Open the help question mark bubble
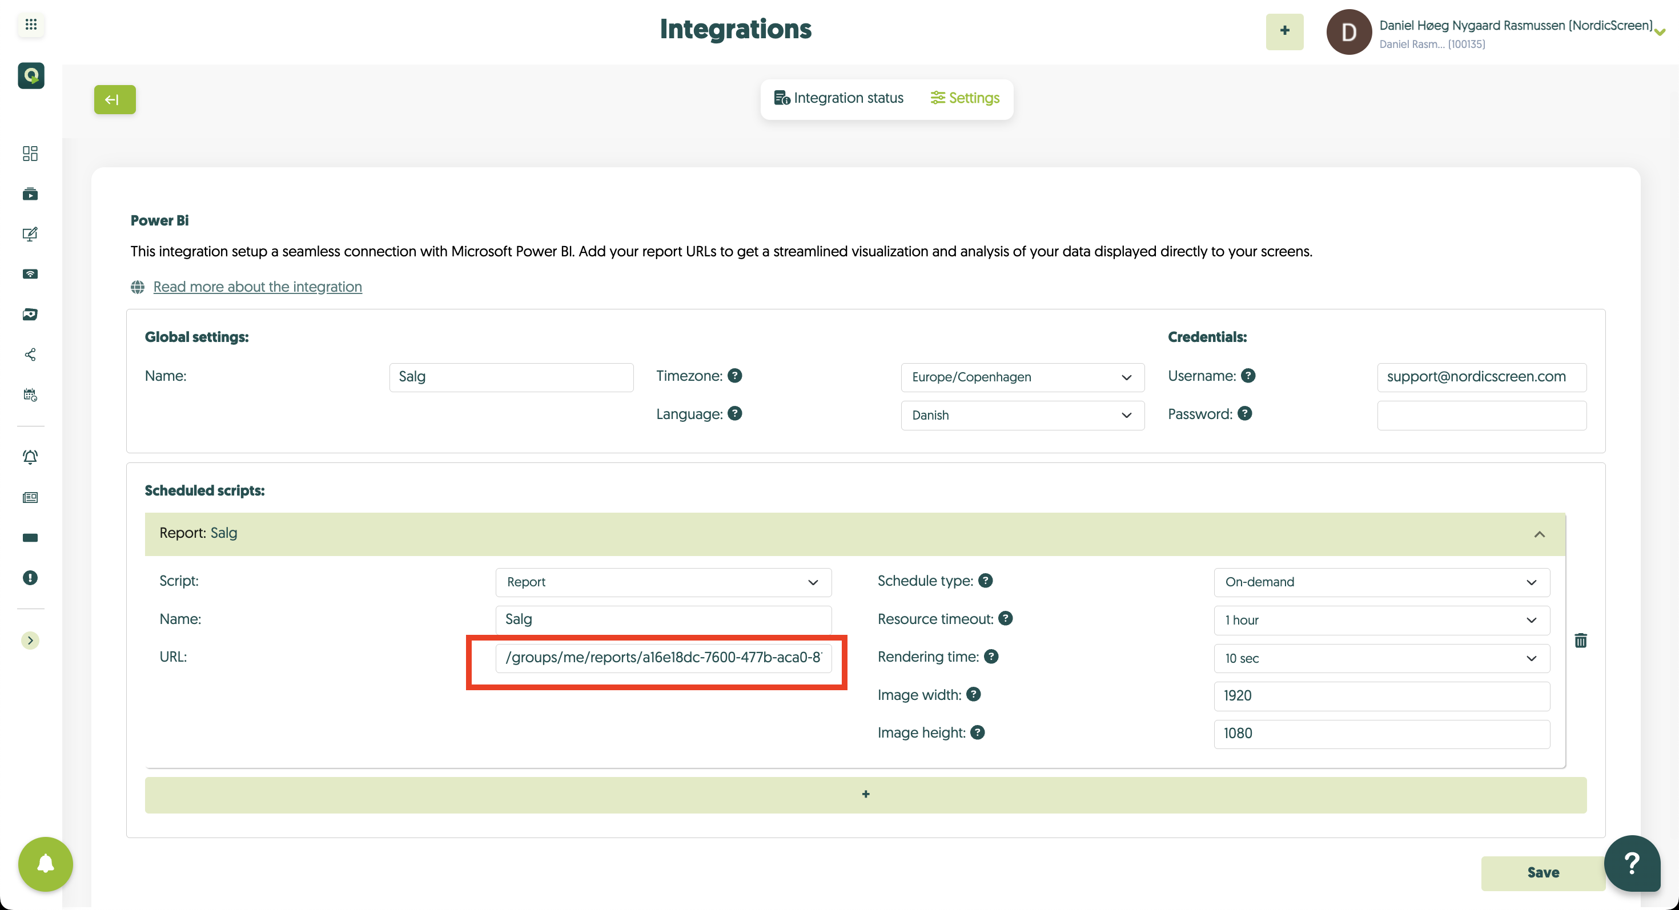1679x910 pixels. (1632, 864)
